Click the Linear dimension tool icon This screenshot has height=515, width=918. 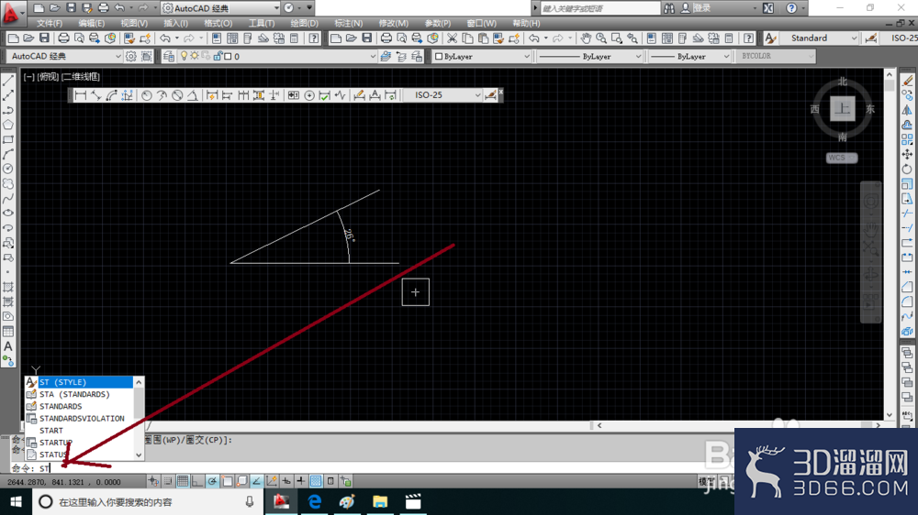tap(81, 95)
